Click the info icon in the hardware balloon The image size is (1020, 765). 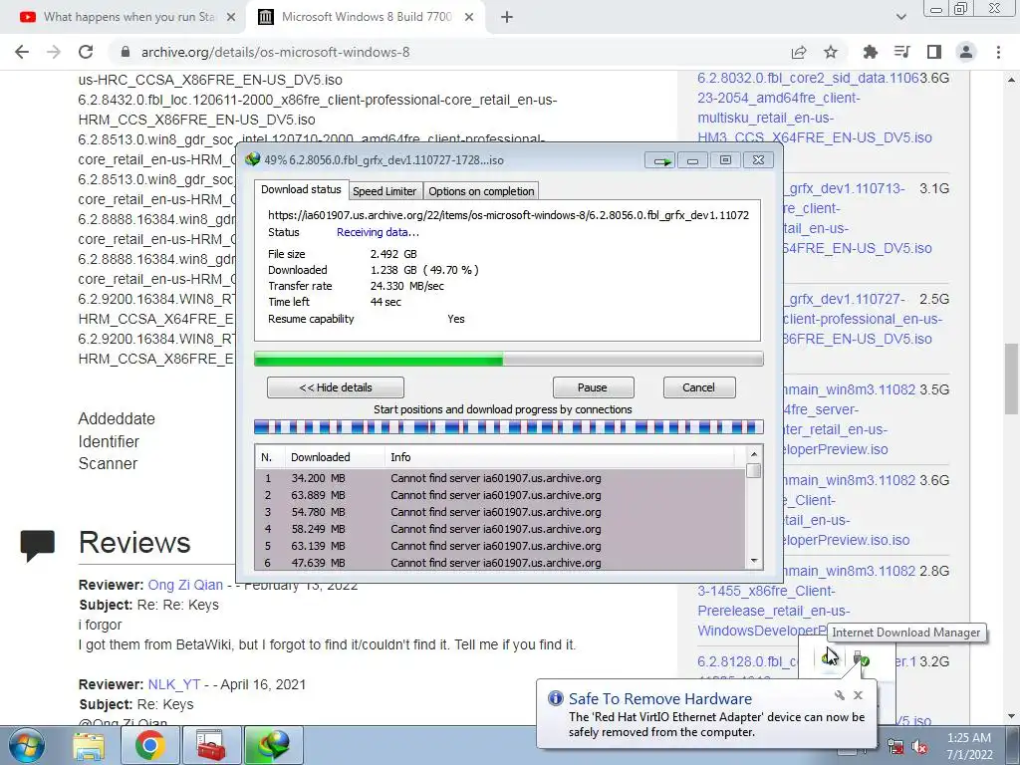click(x=556, y=698)
